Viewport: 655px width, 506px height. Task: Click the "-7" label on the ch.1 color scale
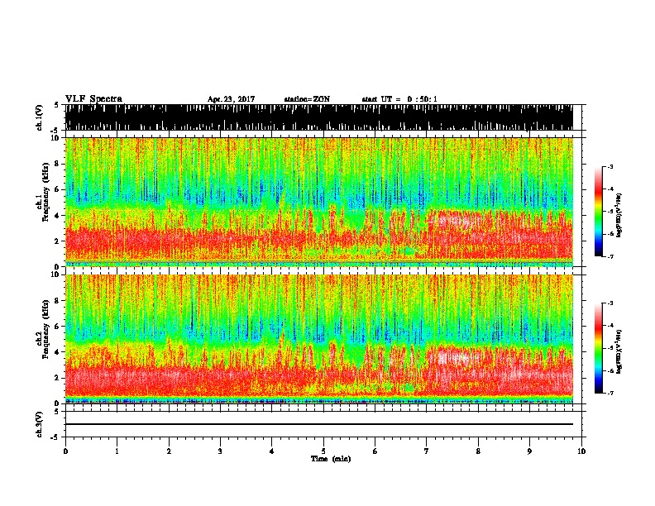[x=610, y=256]
